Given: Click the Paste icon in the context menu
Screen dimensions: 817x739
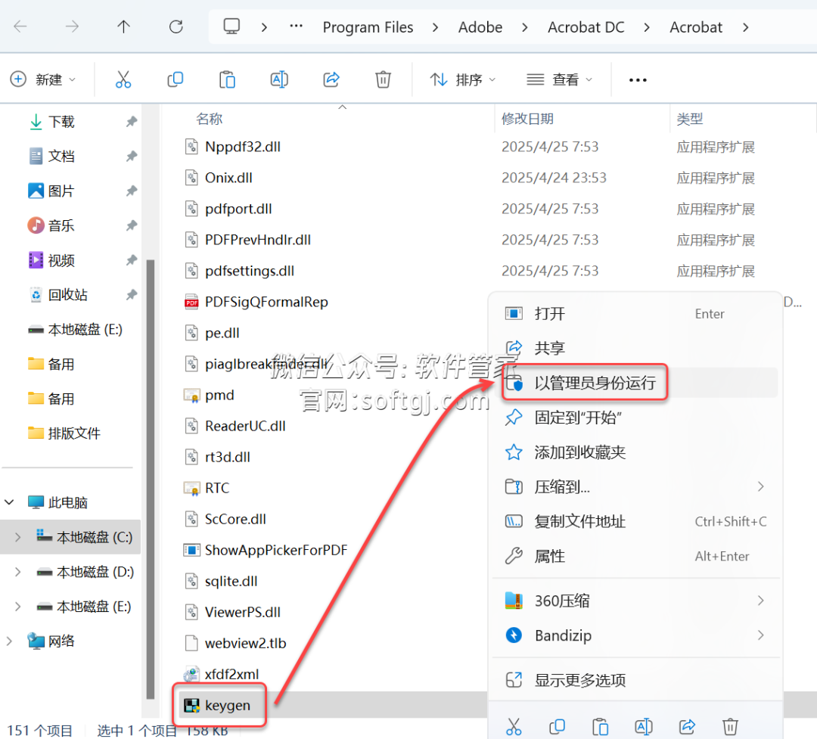Looking at the screenshot, I should pos(600,726).
